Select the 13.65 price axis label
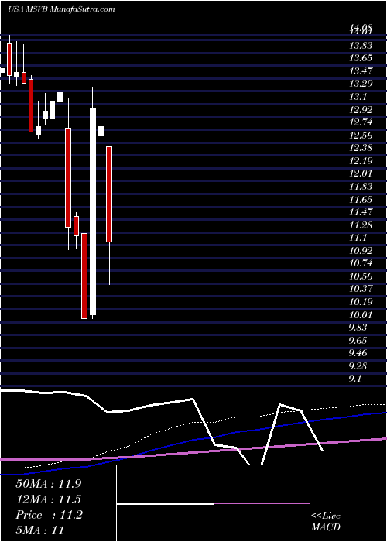This screenshot has height=542, width=387. tap(361, 58)
